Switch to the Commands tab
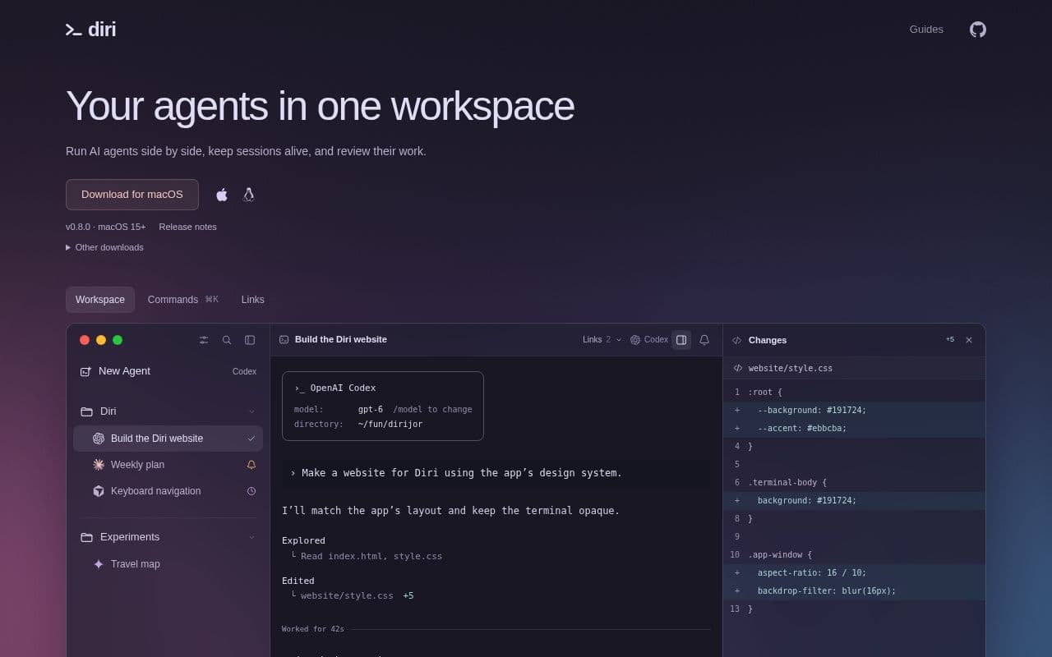This screenshot has height=657, width=1052. [x=183, y=300]
